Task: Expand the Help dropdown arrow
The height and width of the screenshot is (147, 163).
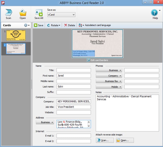Action: click(x=160, y=10)
